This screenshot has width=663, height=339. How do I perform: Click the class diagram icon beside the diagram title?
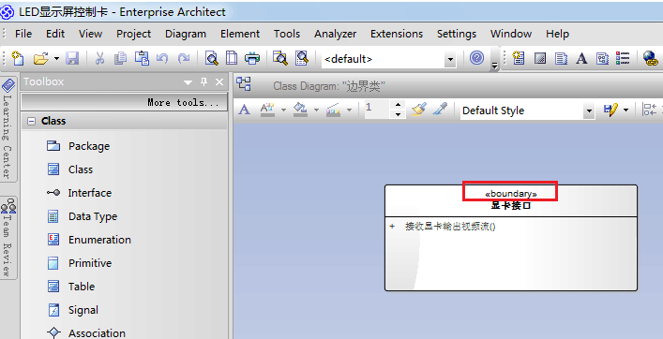244,83
